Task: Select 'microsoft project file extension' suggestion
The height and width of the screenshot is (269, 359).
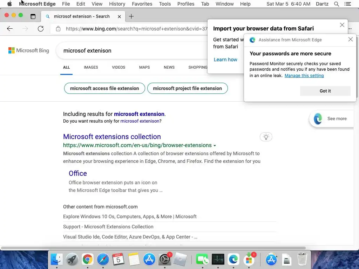Action: click(188, 88)
